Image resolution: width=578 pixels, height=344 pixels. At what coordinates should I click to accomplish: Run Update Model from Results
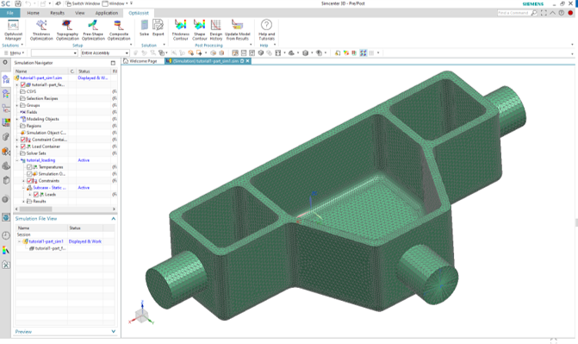pyautogui.click(x=238, y=30)
